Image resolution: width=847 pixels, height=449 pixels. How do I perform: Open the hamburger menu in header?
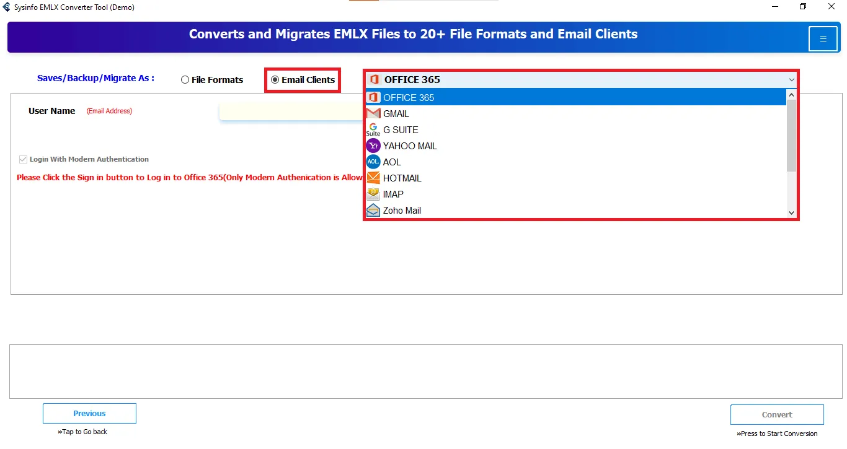tap(823, 39)
